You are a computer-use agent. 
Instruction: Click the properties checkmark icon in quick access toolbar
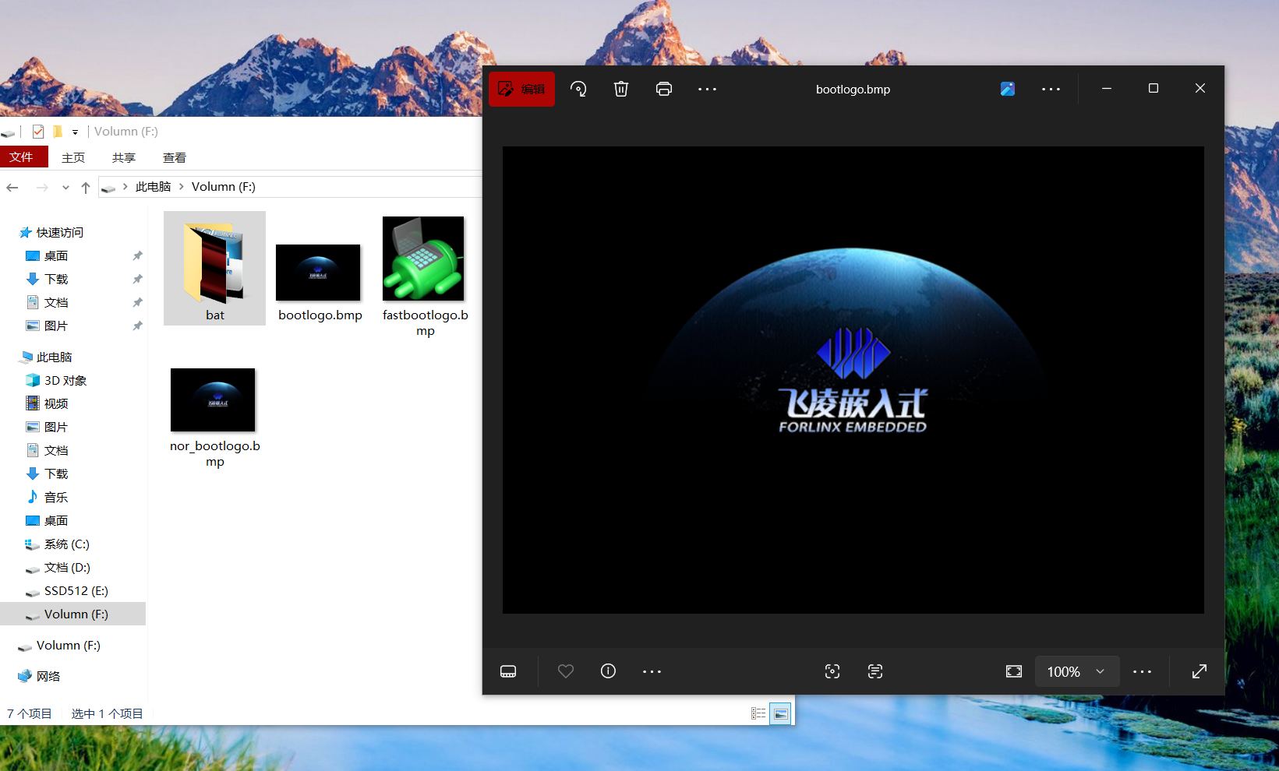coord(38,132)
